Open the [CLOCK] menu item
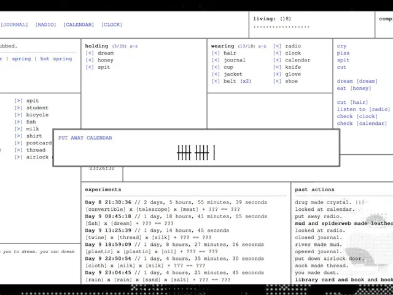Screen dimensions: 393x295 point(112,25)
